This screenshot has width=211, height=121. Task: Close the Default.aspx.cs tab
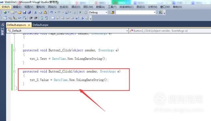[29, 25]
